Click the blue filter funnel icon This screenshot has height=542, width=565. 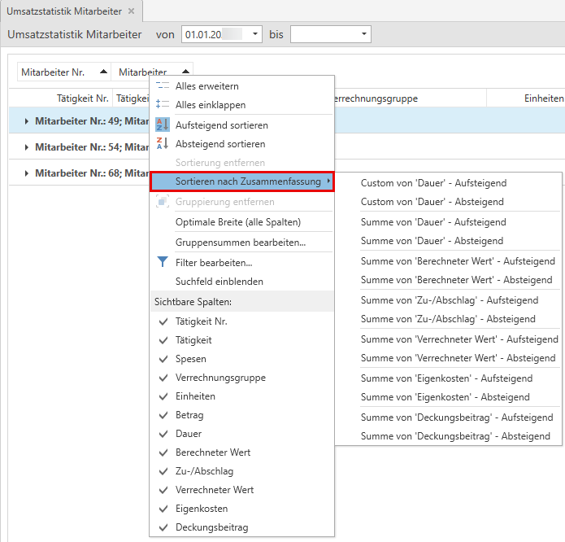[163, 262]
